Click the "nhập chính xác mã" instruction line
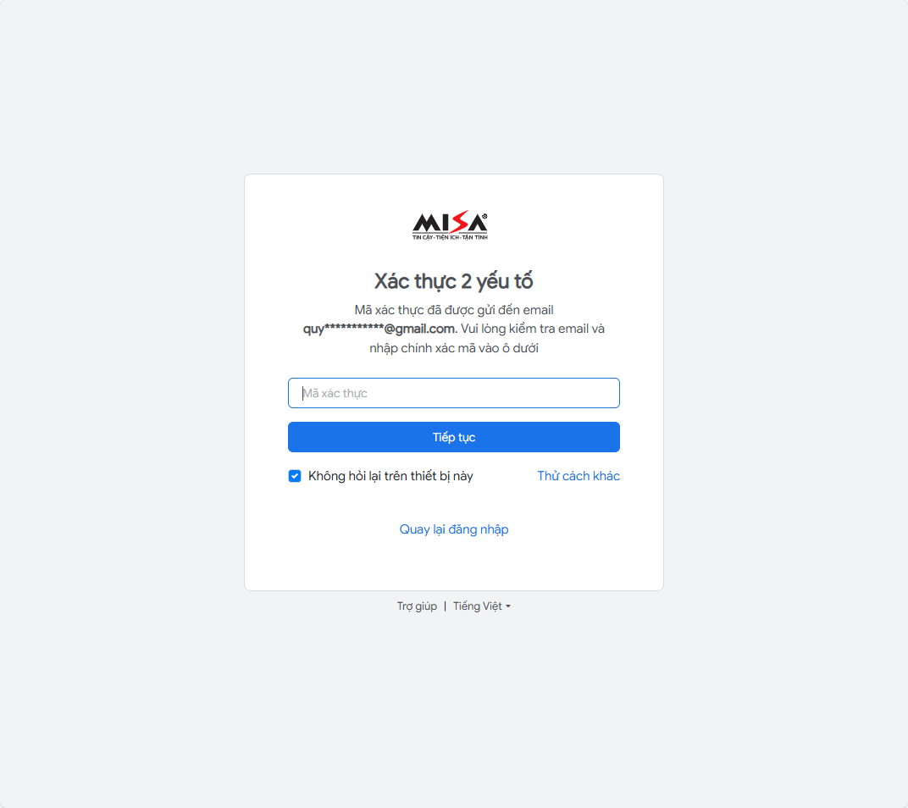The image size is (908, 808). (454, 348)
